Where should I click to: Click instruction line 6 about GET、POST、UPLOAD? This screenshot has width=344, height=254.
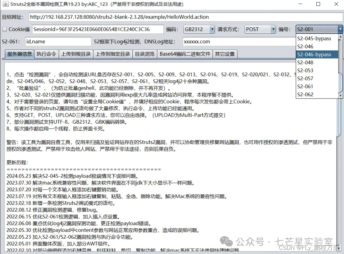pos(116,115)
